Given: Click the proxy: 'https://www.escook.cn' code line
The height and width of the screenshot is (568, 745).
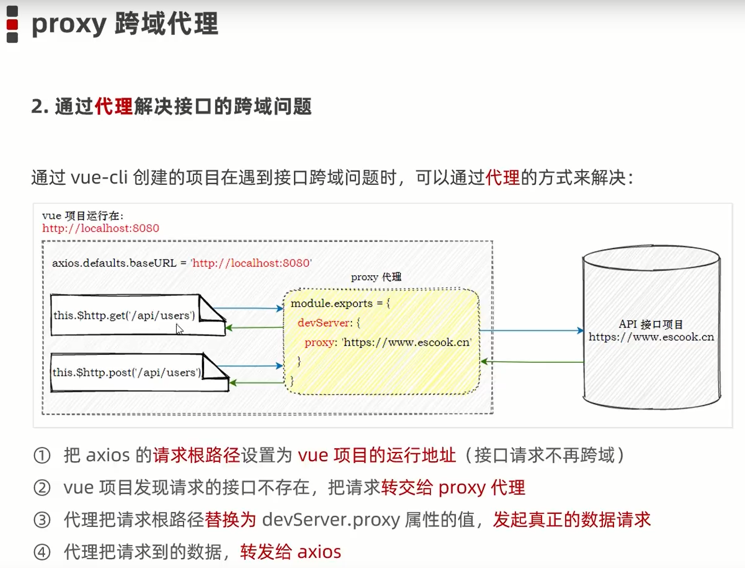Looking at the screenshot, I should 388,342.
